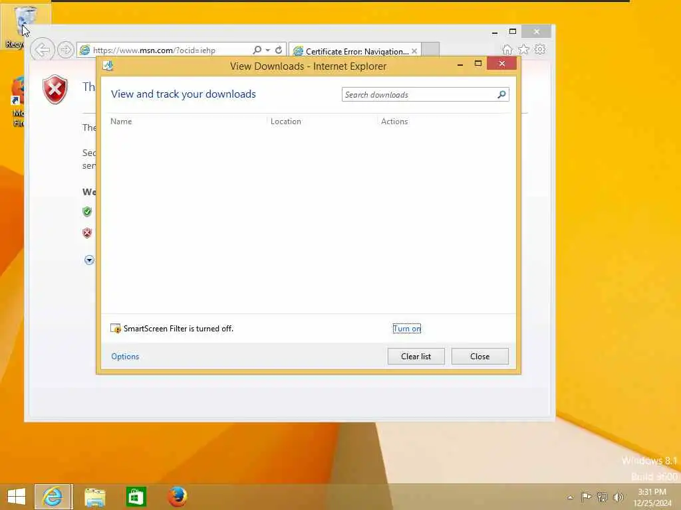Viewport: 681px width, 510px height.
Task: Close View Downloads with red X
Action: coord(502,64)
